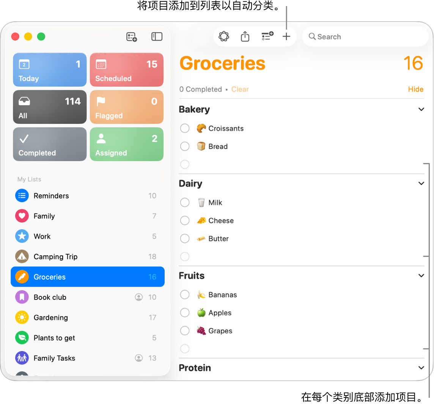Click the Work star icon
This screenshot has width=434, height=405.
22,236
